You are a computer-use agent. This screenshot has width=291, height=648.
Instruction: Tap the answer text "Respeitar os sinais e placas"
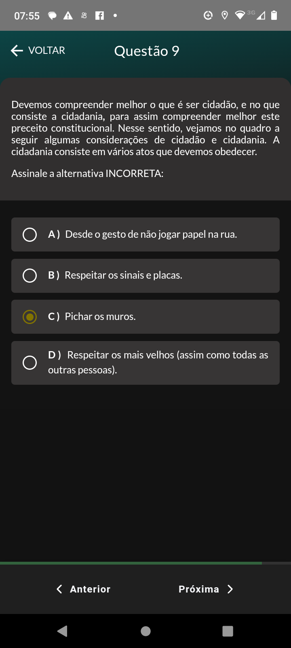click(x=123, y=275)
